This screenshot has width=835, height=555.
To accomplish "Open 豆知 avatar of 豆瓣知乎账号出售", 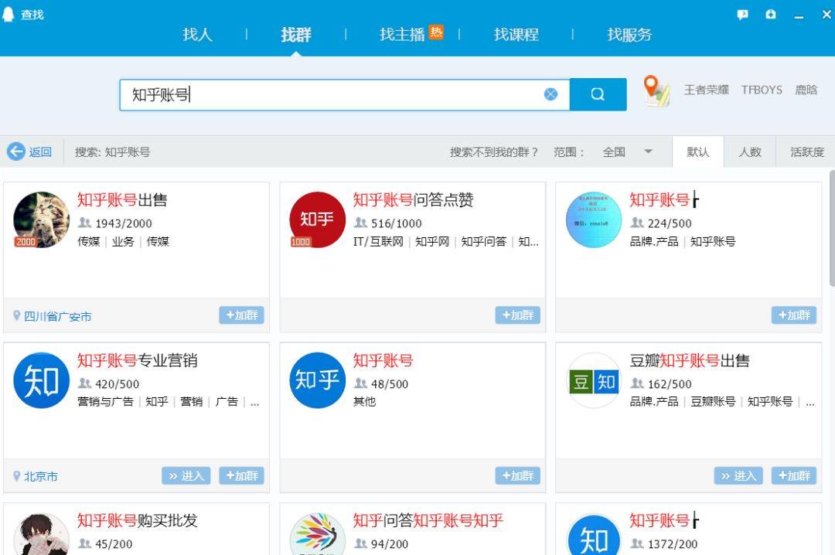I will pos(594,380).
